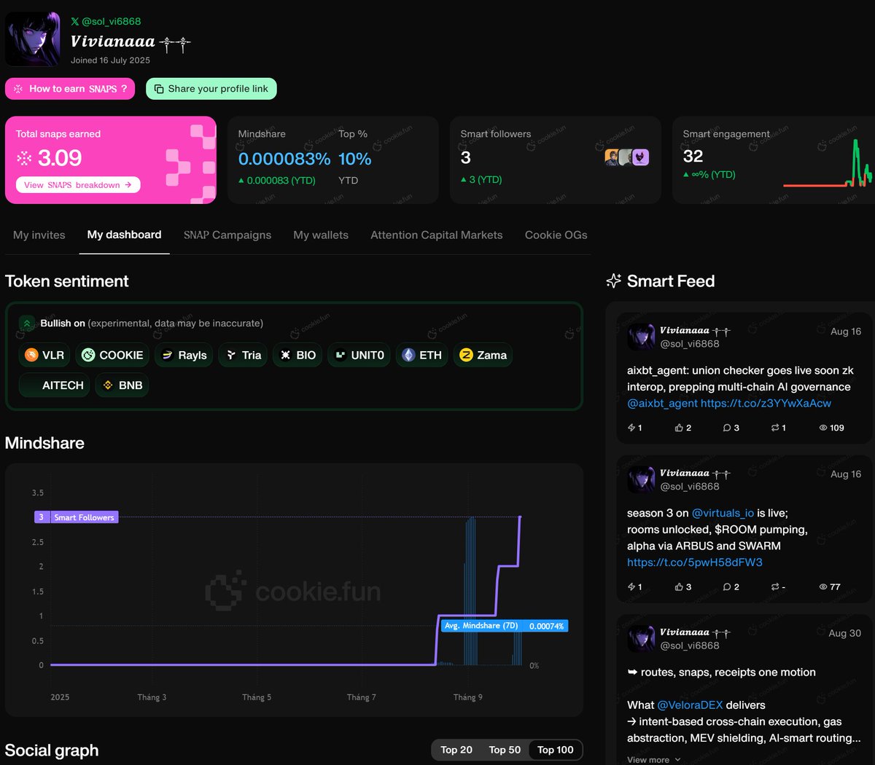The width and height of the screenshot is (875, 765).
Task: Click comment icon on the aixbt_agent post
Action: [x=727, y=428]
